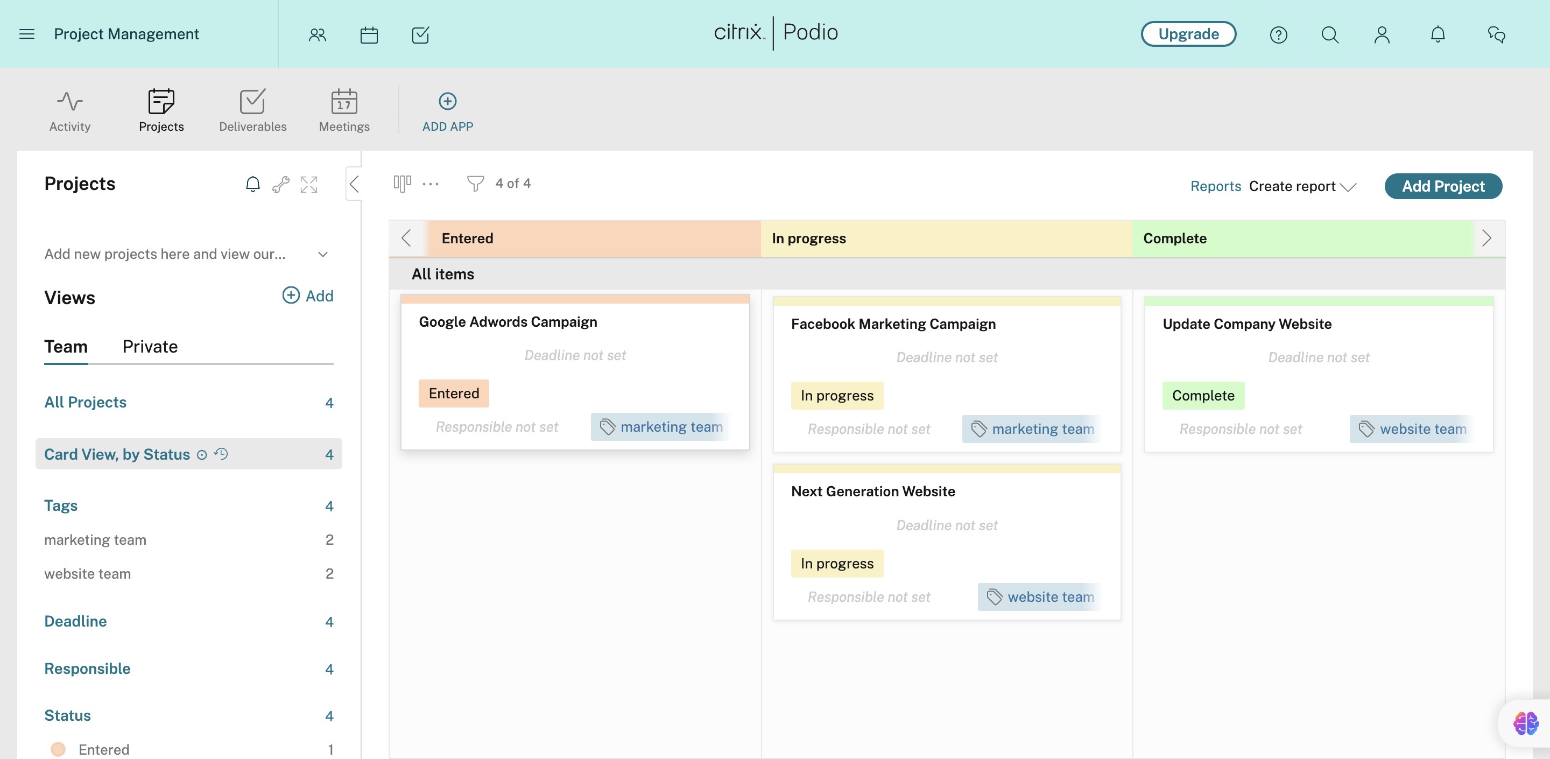Collapse the left sidebar panel arrow
The height and width of the screenshot is (759, 1550).
pyautogui.click(x=354, y=184)
